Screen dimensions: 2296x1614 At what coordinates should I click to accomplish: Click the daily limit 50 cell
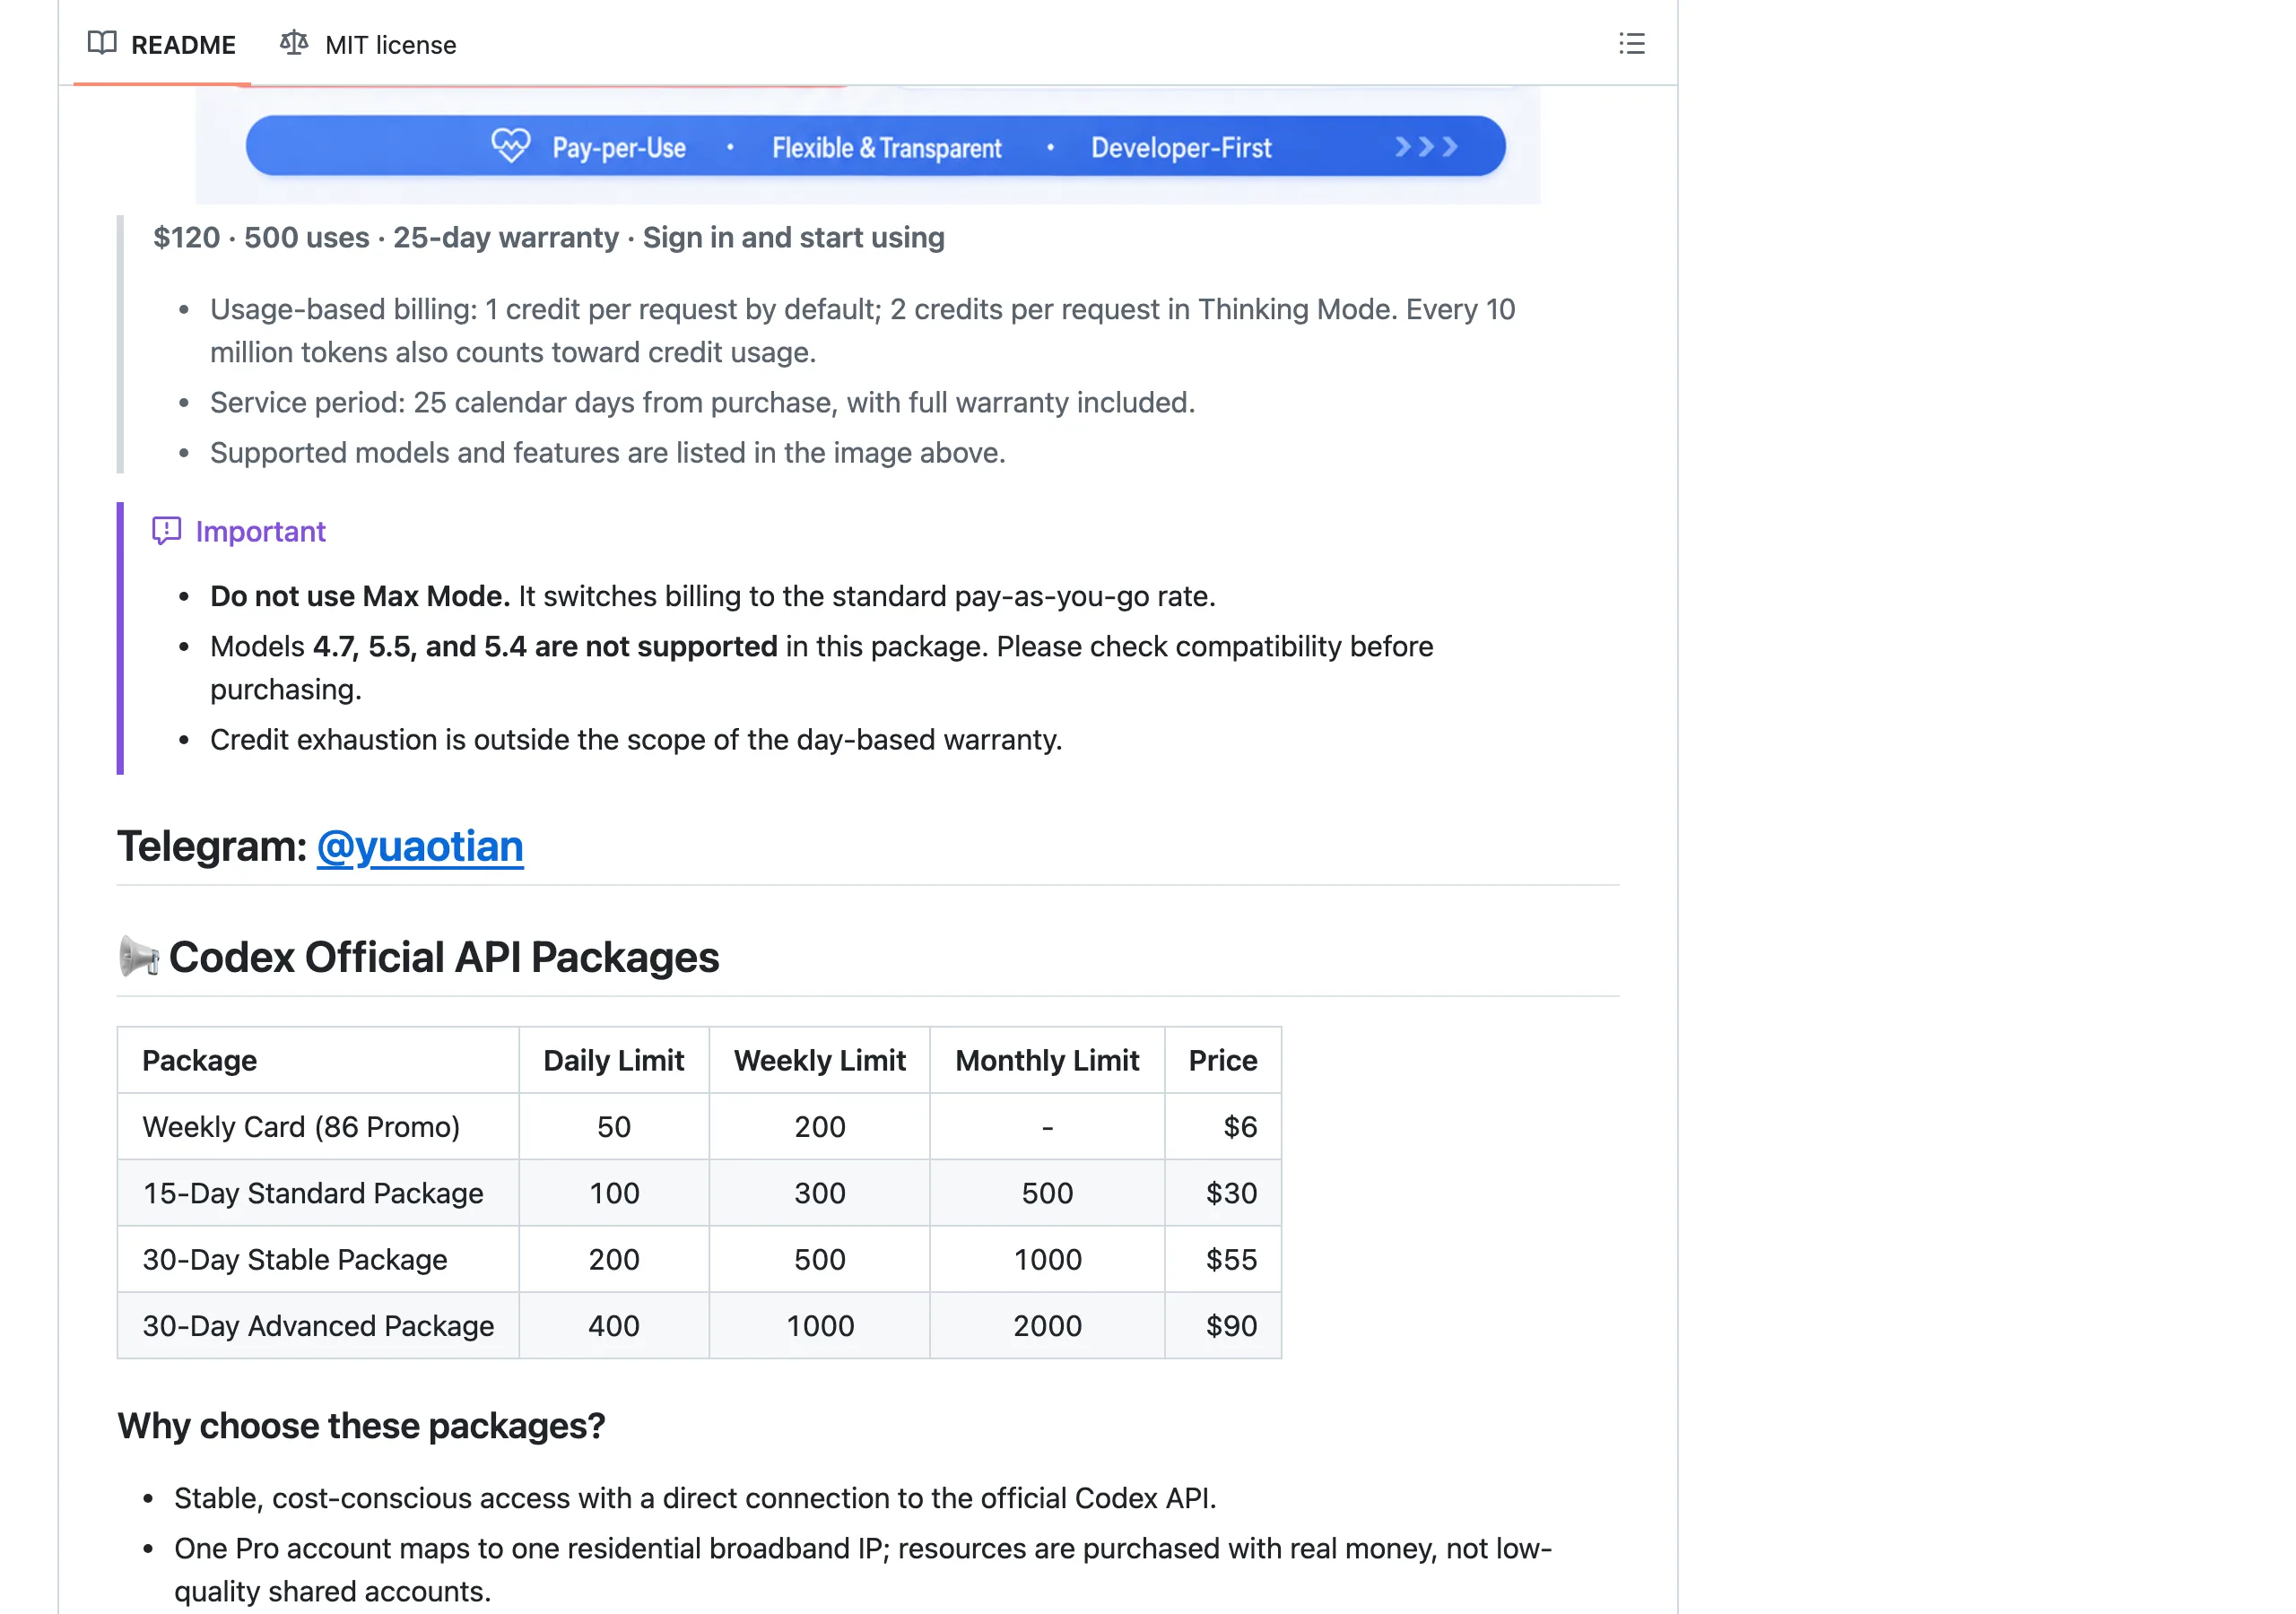point(614,1126)
